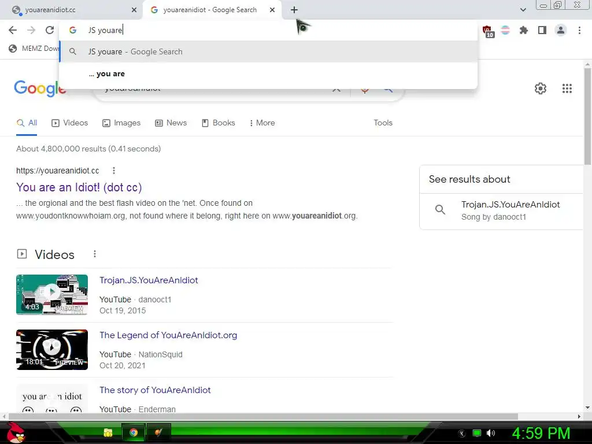The image size is (592, 444).
Task: Open the tab search chevron dropdown
Action: 523,10
